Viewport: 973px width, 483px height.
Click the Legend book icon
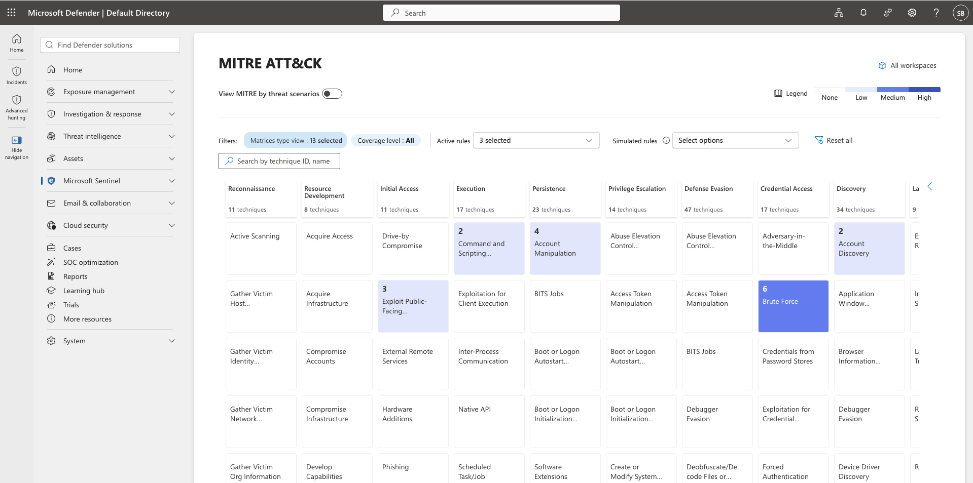coord(778,93)
